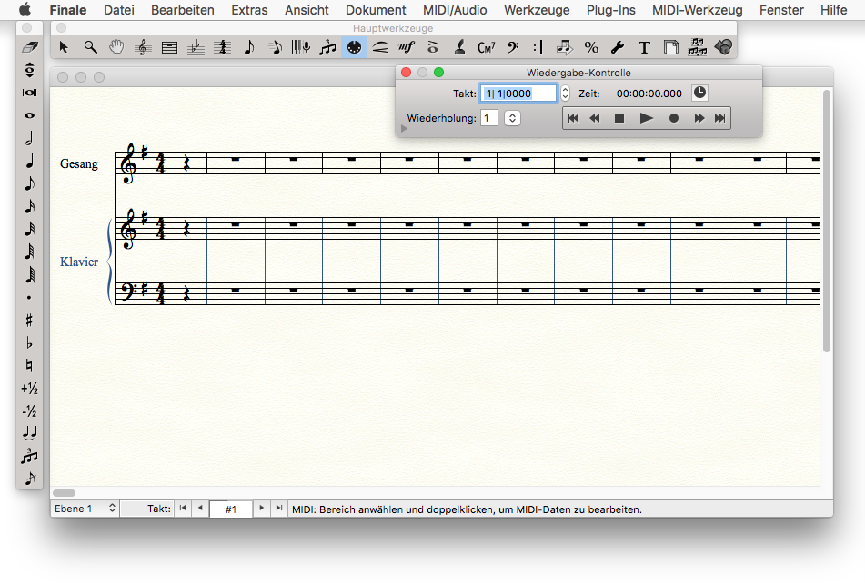
Task: Select the Simple Entry eighth-note tool
Action: (249, 48)
